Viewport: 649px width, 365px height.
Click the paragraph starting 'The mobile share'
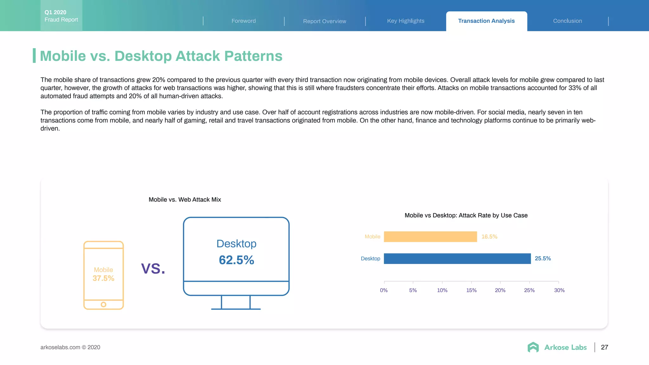pos(322,88)
